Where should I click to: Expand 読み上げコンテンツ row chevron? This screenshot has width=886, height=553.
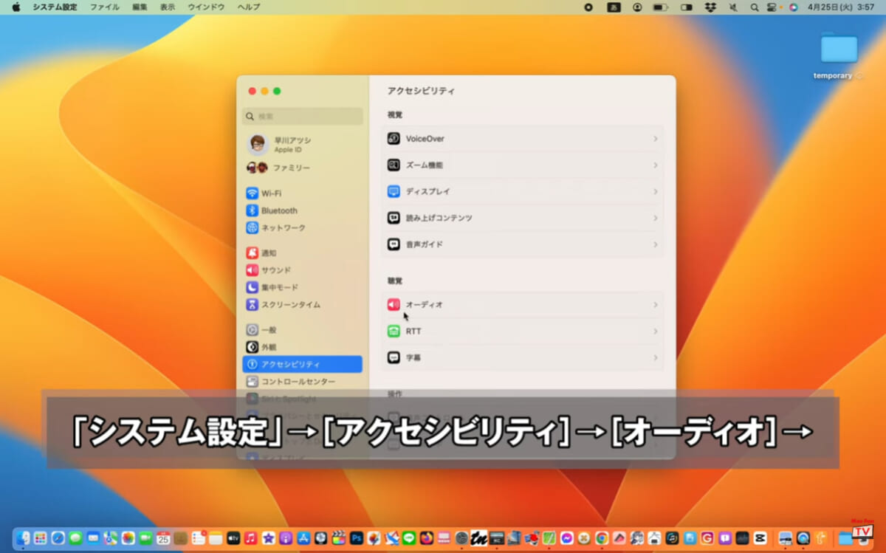click(x=655, y=219)
